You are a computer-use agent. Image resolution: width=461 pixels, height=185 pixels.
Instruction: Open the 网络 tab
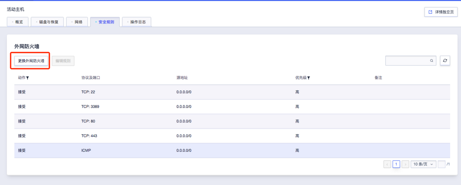coord(77,22)
